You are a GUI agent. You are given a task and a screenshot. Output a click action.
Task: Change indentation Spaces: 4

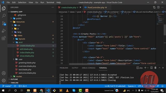click(132, 86)
